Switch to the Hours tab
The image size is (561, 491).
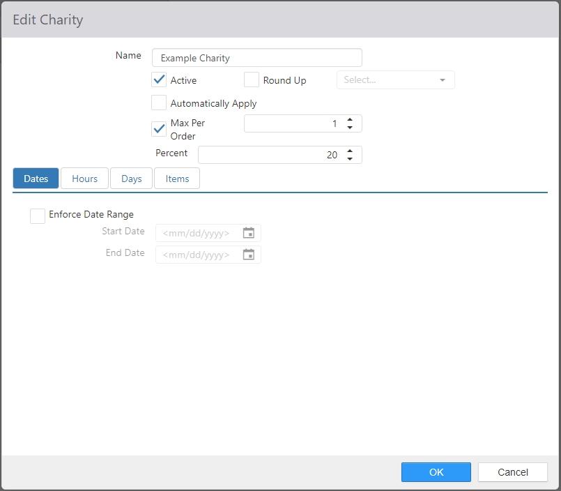[x=84, y=179]
